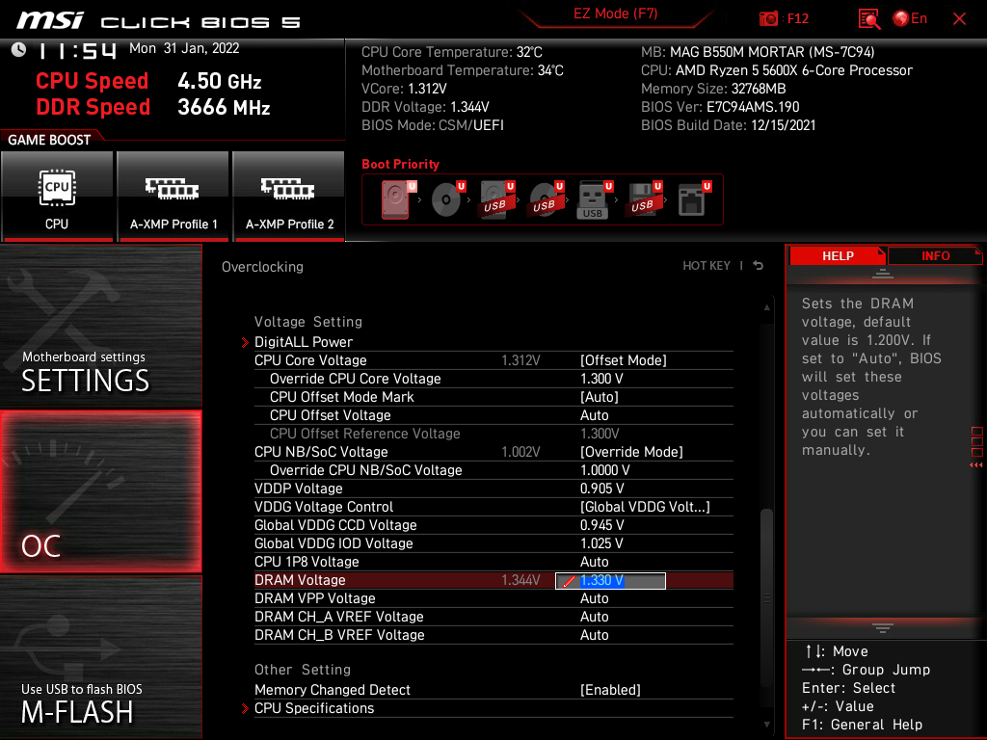Viewport: 987px width, 740px height.
Task: Select the network boot device icon
Action: pos(694,199)
